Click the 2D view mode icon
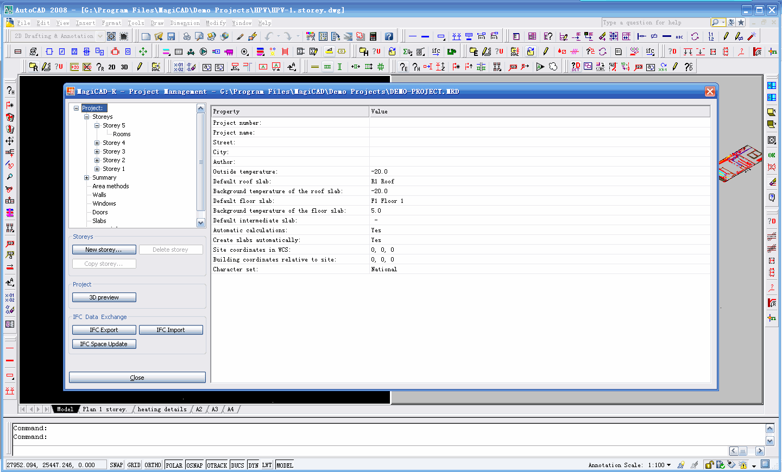 (112, 67)
